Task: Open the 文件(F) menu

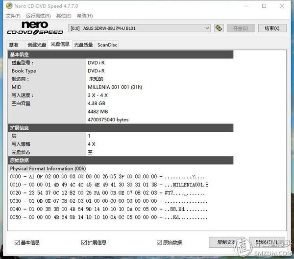Action: pyautogui.click(x=13, y=16)
